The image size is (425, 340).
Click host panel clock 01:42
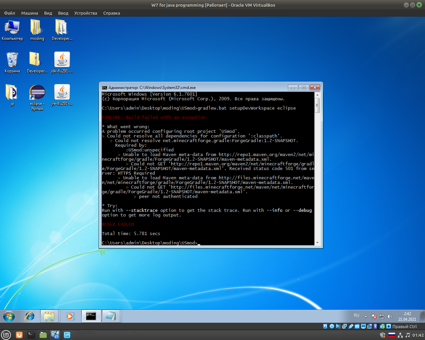coord(418,335)
